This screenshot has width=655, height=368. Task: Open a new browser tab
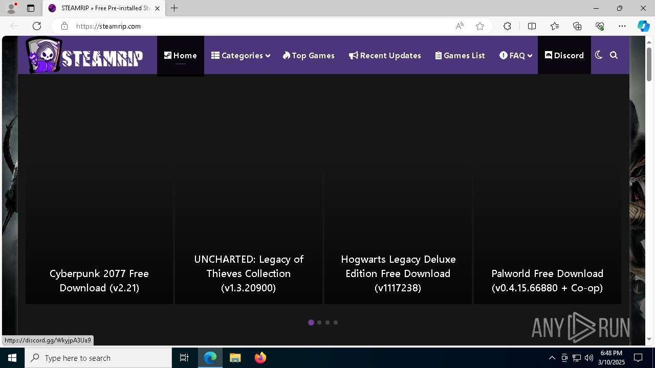click(174, 8)
